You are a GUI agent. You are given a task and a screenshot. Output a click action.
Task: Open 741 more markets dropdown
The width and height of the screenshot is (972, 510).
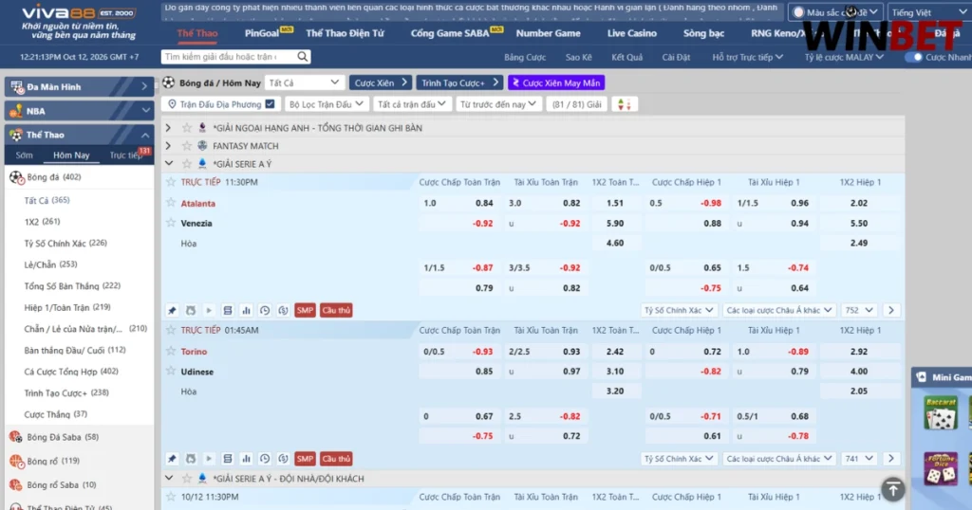pyautogui.click(x=858, y=459)
